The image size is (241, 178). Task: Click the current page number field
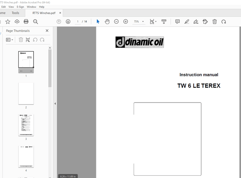pos(78,21)
